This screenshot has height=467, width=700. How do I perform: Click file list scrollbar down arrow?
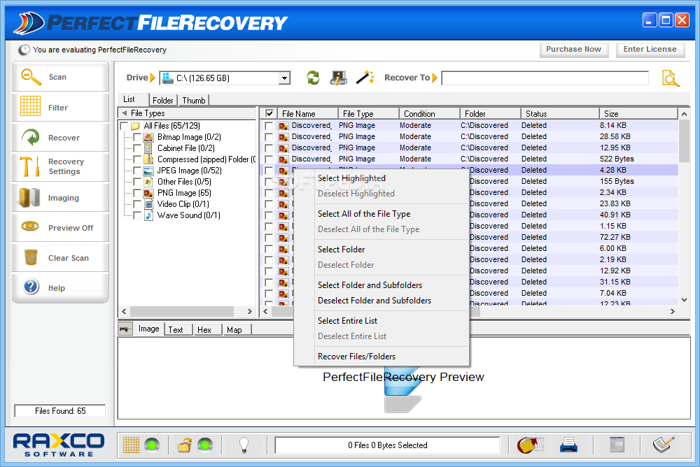(684, 300)
